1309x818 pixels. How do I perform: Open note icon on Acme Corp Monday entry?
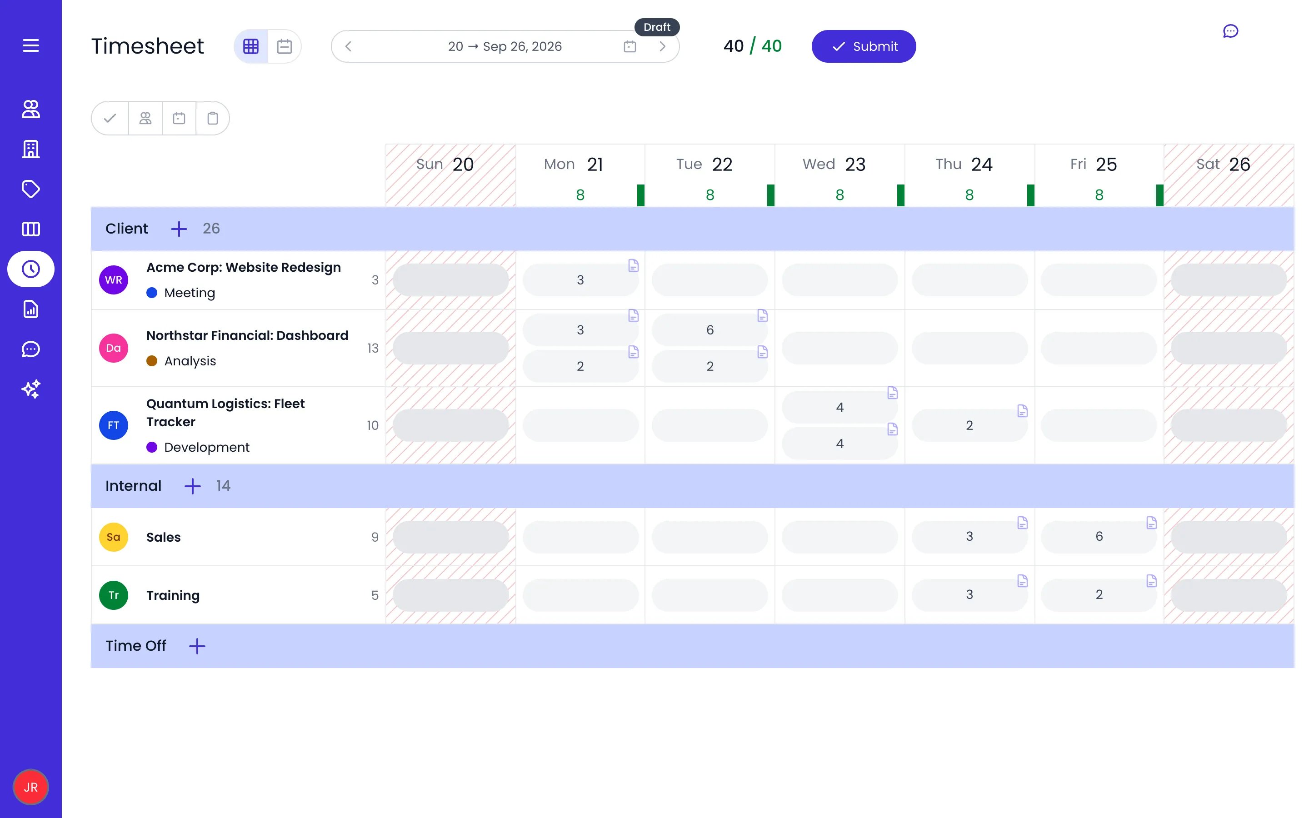click(x=634, y=266)
